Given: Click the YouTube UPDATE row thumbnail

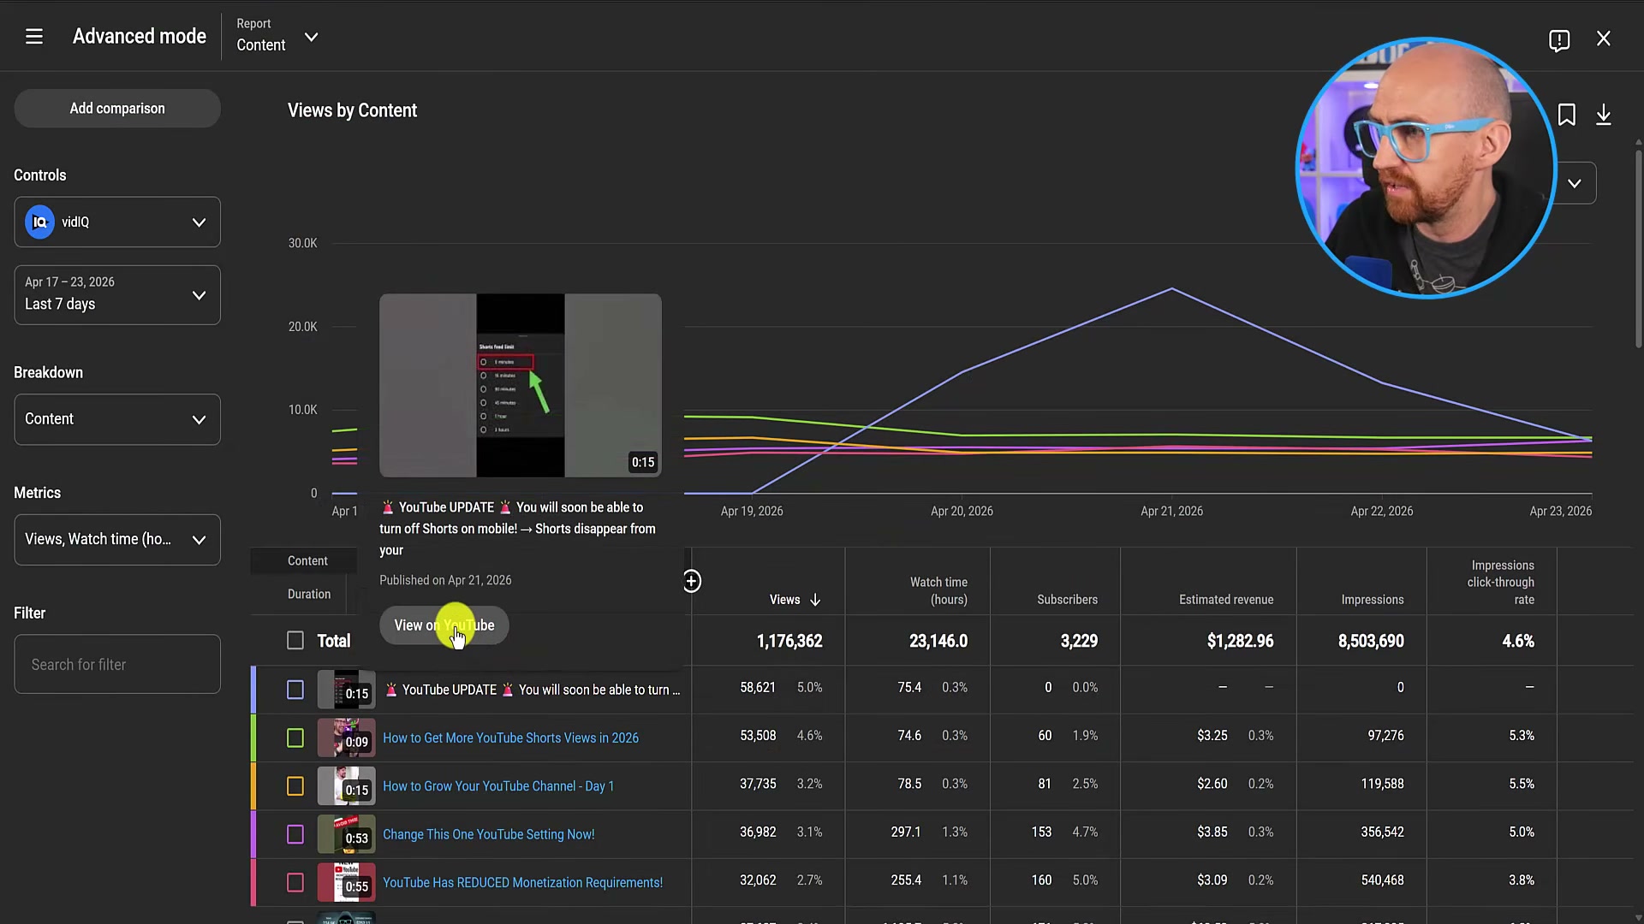Looking at the screenshot, I should point(346,690).
